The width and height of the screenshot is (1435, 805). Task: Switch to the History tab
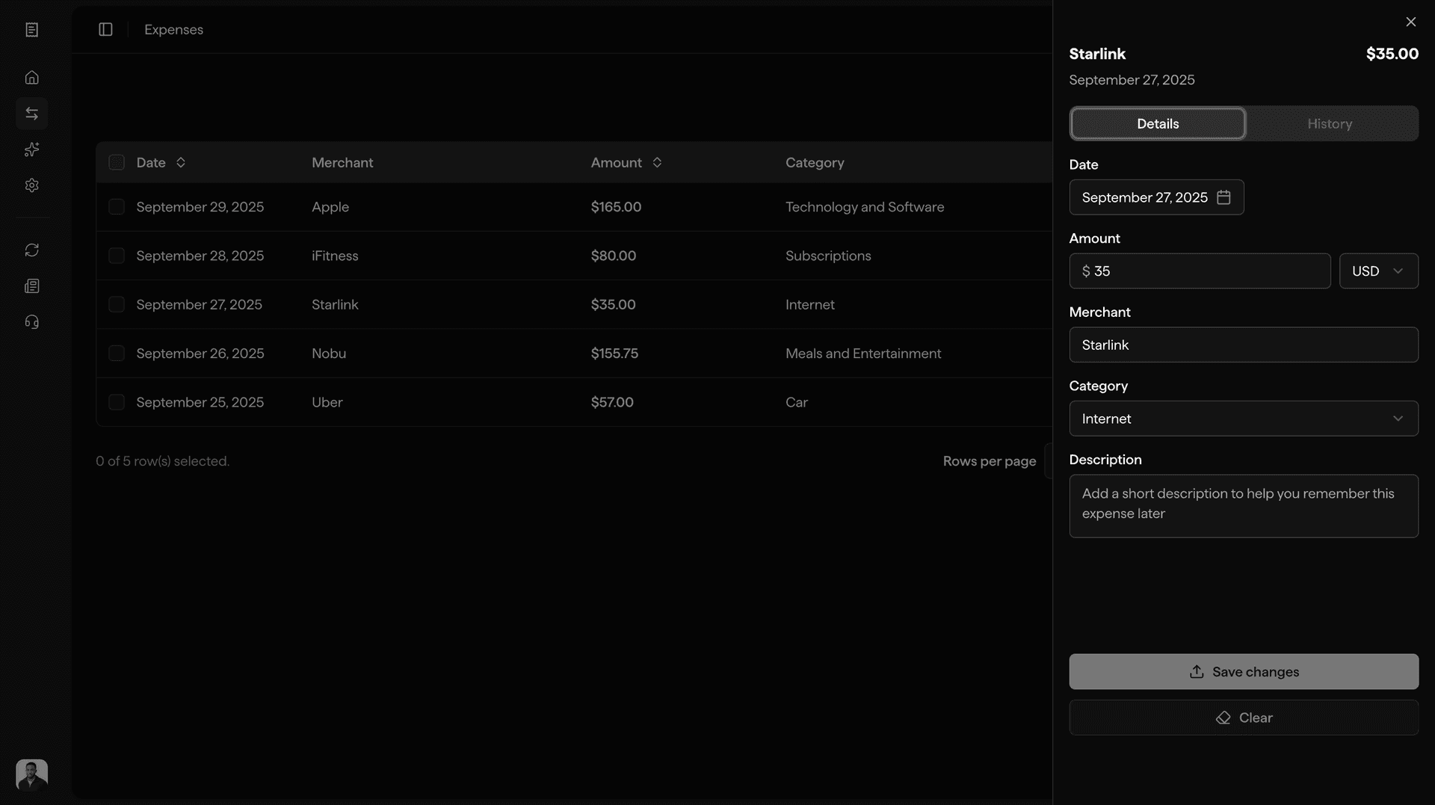point(1330,123)
